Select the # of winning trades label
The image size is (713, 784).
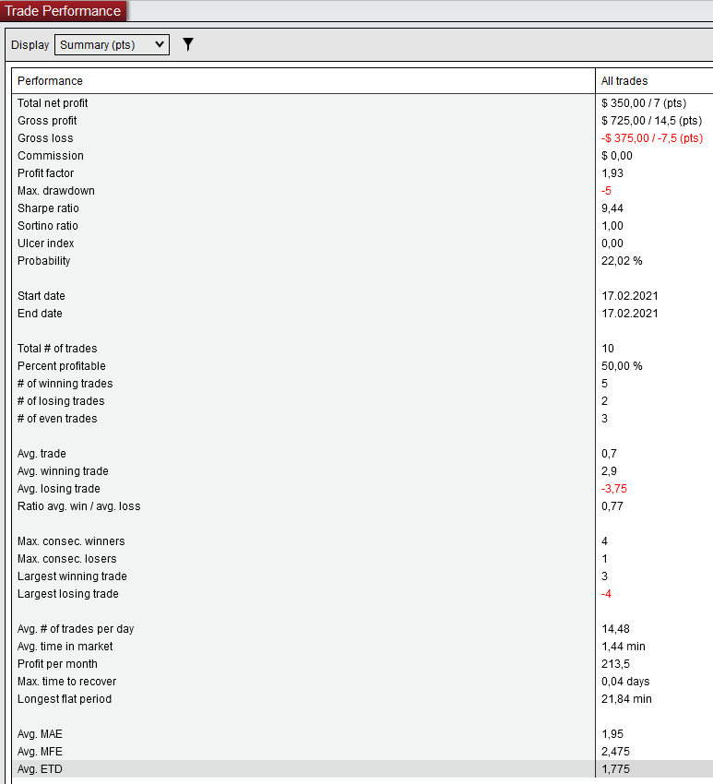[x=65, y=383]
